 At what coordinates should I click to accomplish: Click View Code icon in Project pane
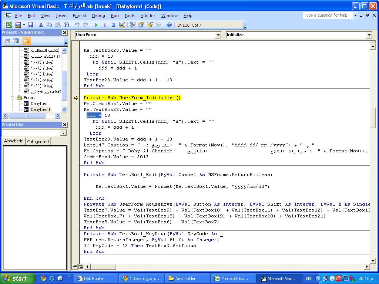(x=7, y=41)
